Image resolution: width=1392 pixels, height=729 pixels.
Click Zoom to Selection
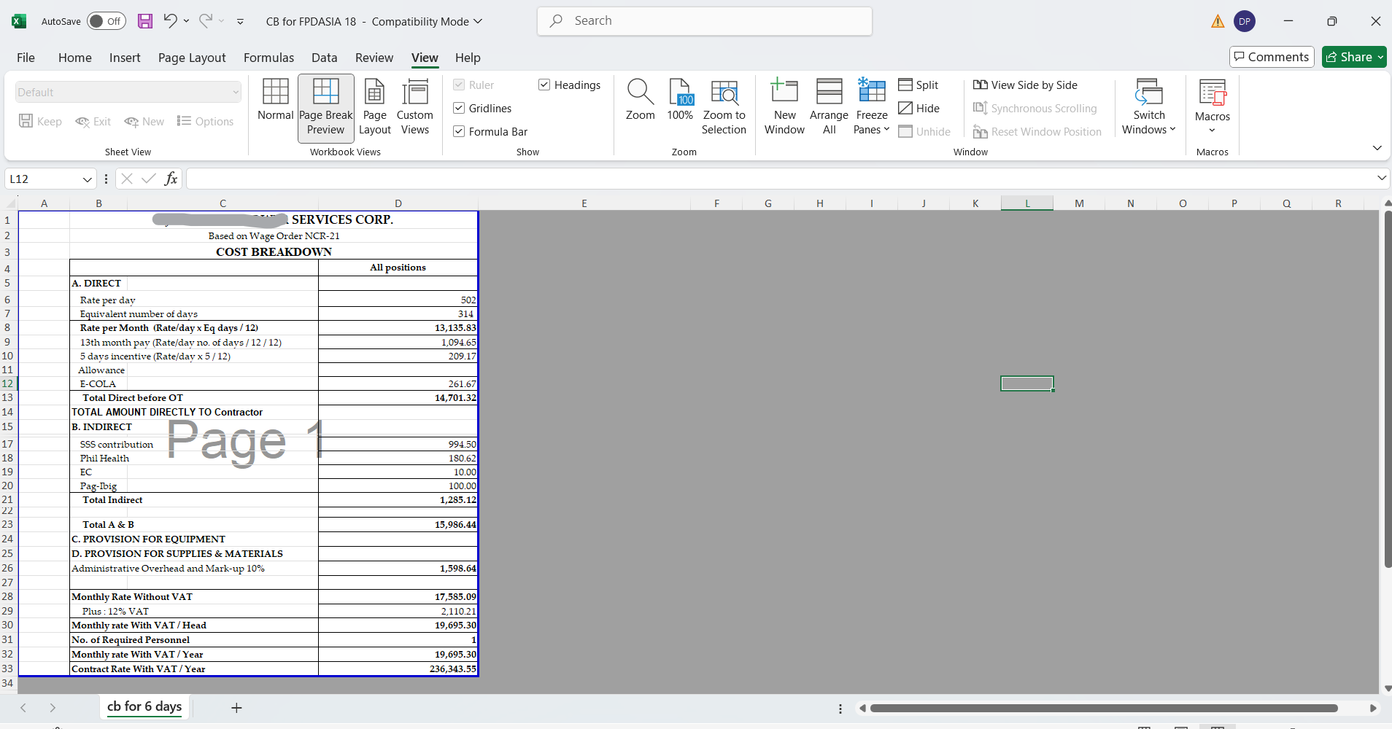tap(724, 107)
